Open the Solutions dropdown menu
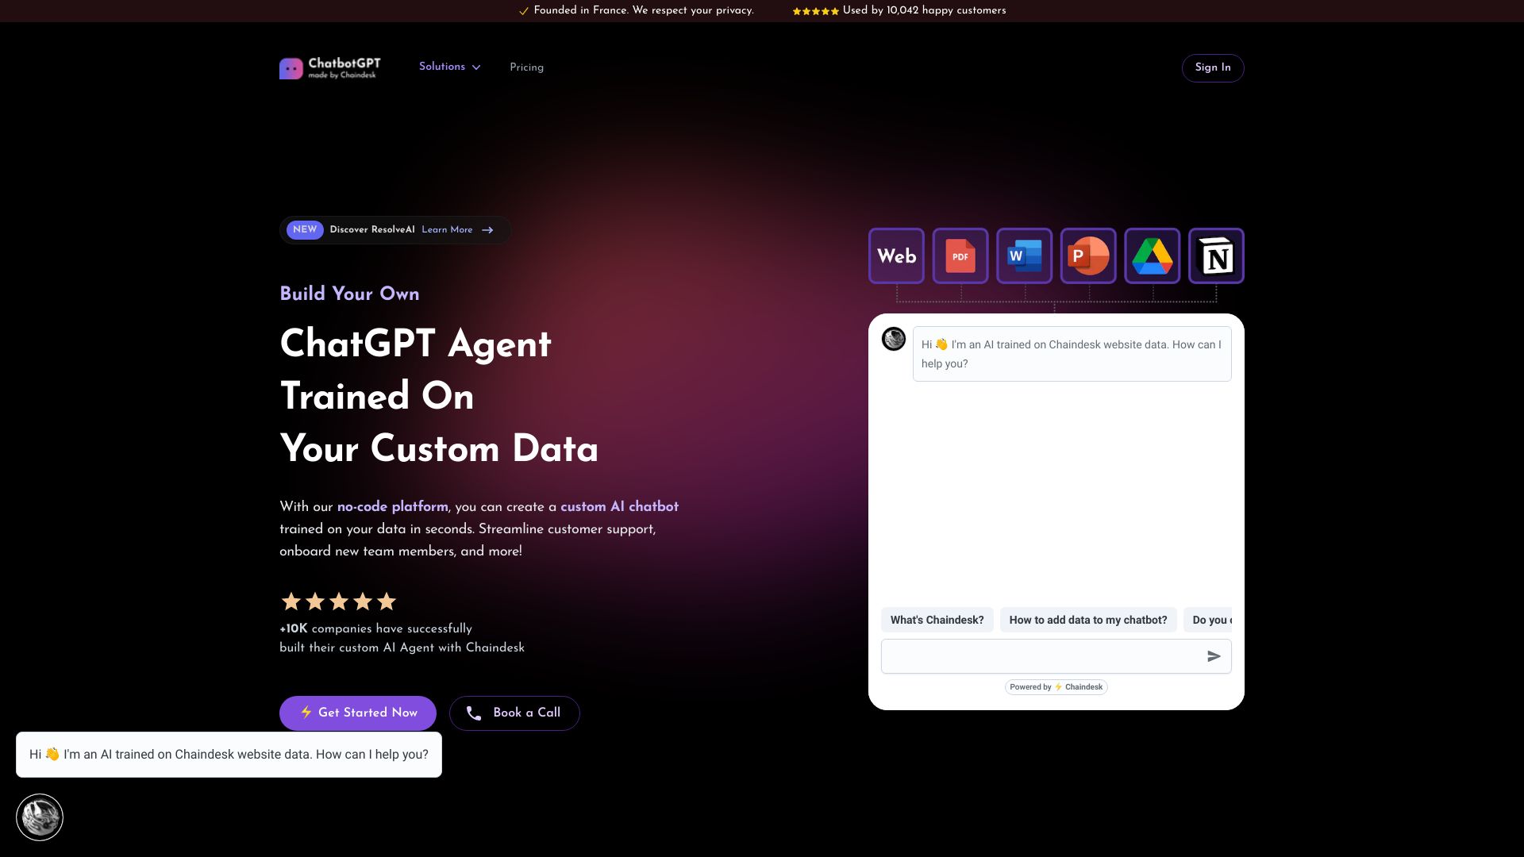 coord(449,67)
